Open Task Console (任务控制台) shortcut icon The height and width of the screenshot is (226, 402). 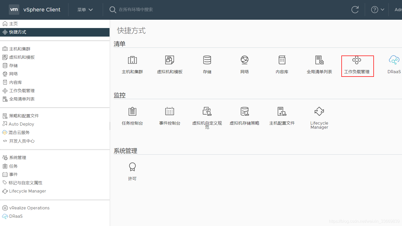point(132,112)
